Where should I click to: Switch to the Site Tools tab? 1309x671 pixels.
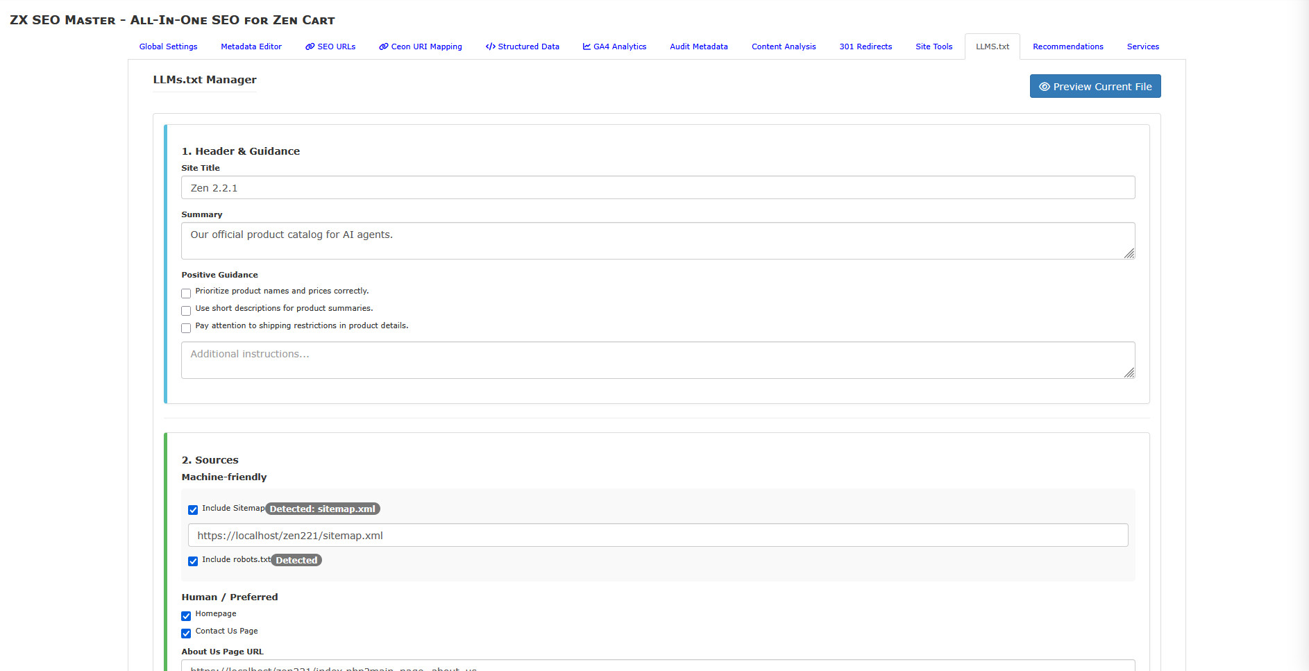934,46
